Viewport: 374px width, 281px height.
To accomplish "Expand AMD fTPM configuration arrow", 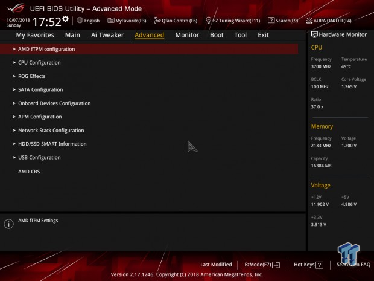I will pos(14,49).
